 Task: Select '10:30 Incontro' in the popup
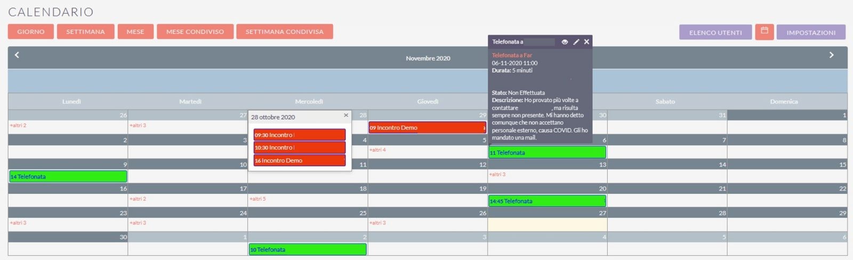300,148
